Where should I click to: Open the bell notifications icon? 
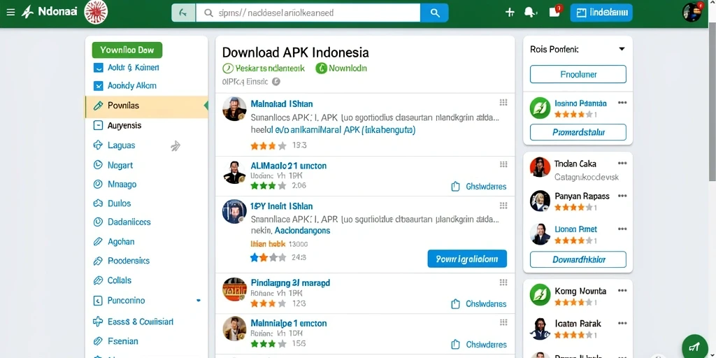530,13
